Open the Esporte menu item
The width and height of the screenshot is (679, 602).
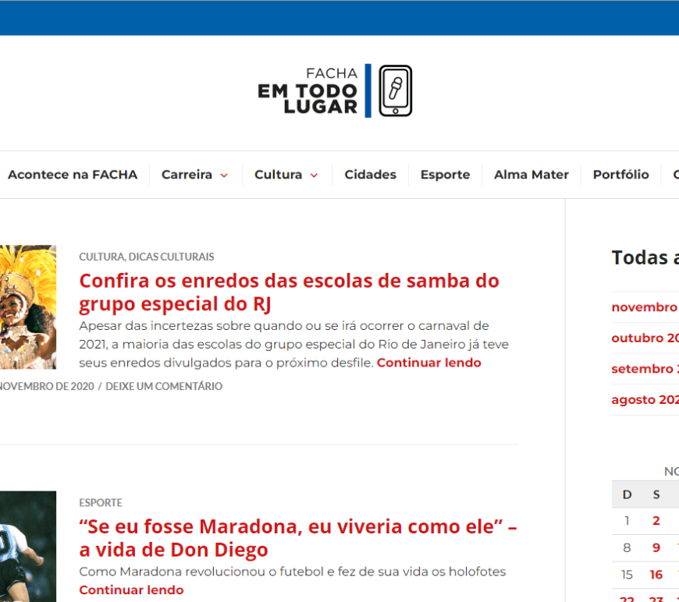click(445, 175)
